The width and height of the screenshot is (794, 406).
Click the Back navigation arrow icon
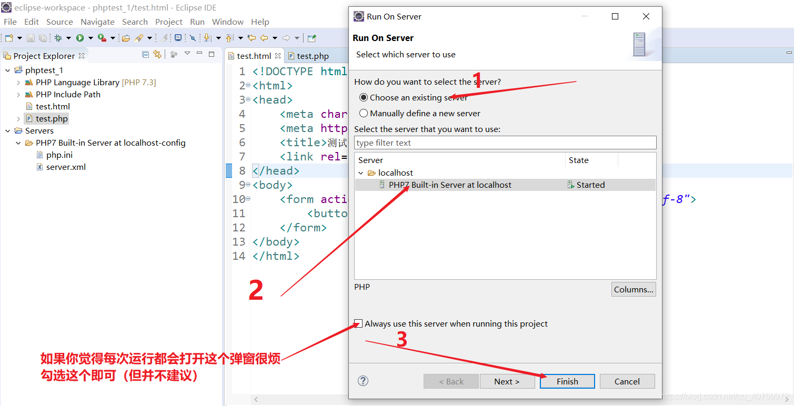pos(264,38)
